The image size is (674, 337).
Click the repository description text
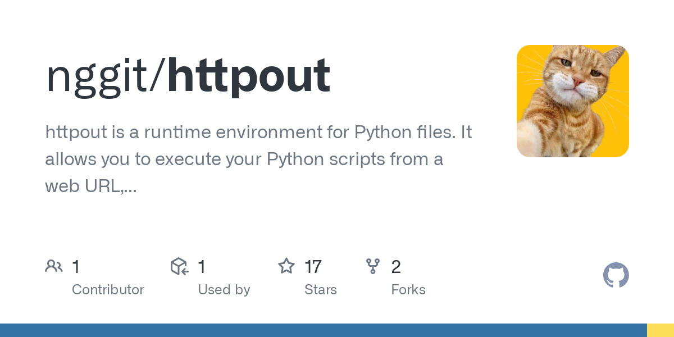pos(258,159)
